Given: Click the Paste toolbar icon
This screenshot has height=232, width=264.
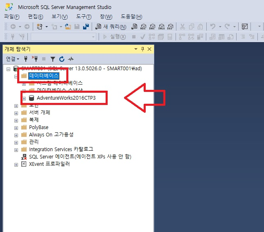Looking at the screenshot, I should [x=200, y=27].
